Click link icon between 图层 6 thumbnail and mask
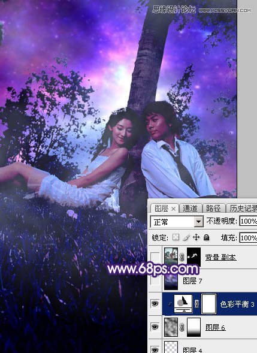Image resolution: width=257 pixels, height=353 pixels. (x=182, y=327)
